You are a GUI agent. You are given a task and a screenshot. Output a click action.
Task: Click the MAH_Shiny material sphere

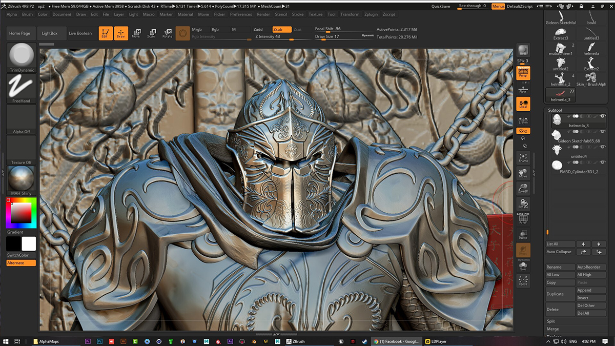[x=22, y=178]
